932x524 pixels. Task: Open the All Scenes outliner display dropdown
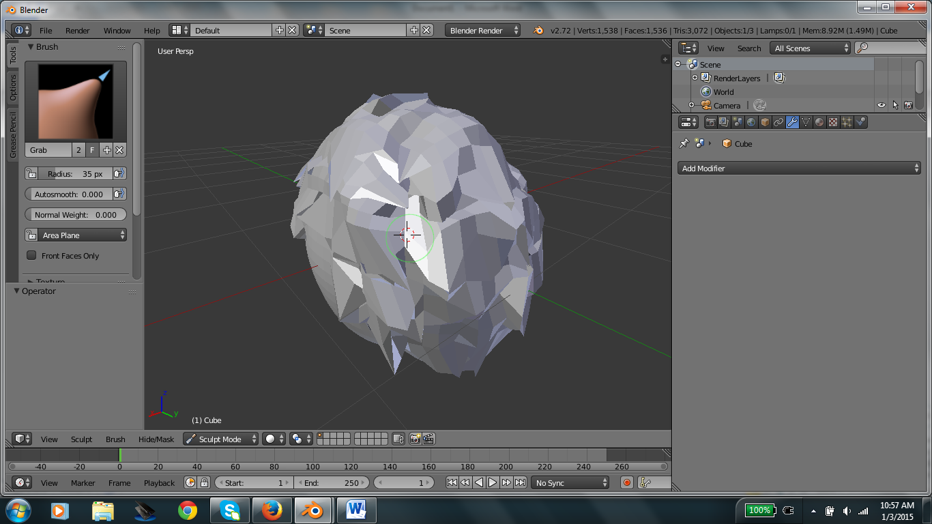click(811, 48)
